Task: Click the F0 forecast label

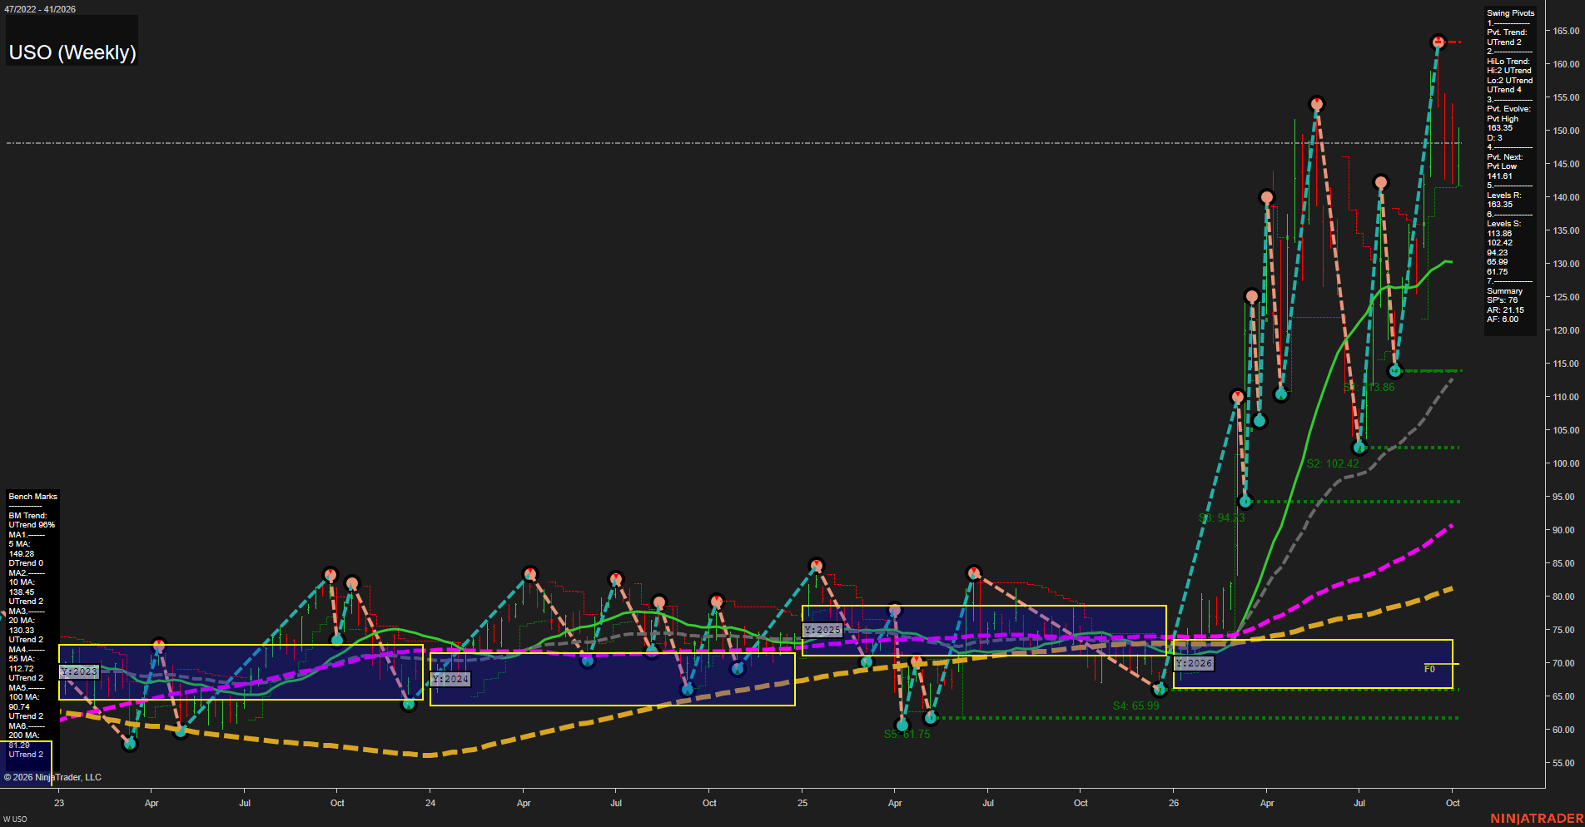Action: [x=1429, y=669]
